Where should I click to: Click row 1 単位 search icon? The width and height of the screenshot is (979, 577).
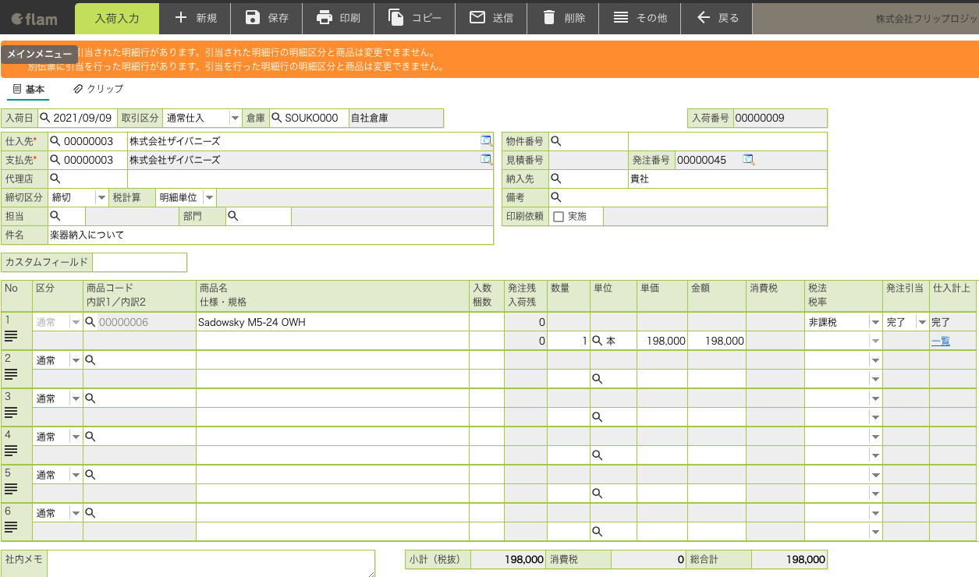pyautogui.click(x=598, y=341)
